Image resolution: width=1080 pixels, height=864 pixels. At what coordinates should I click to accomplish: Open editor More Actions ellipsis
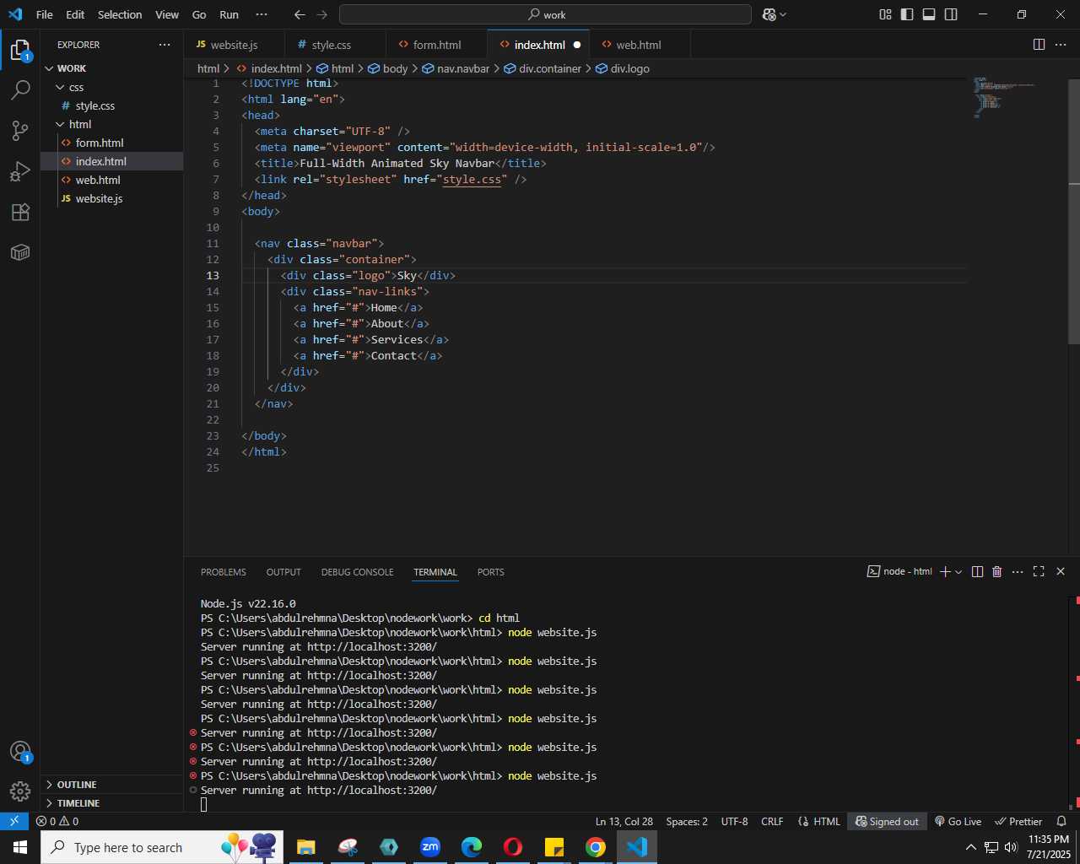1061,45
